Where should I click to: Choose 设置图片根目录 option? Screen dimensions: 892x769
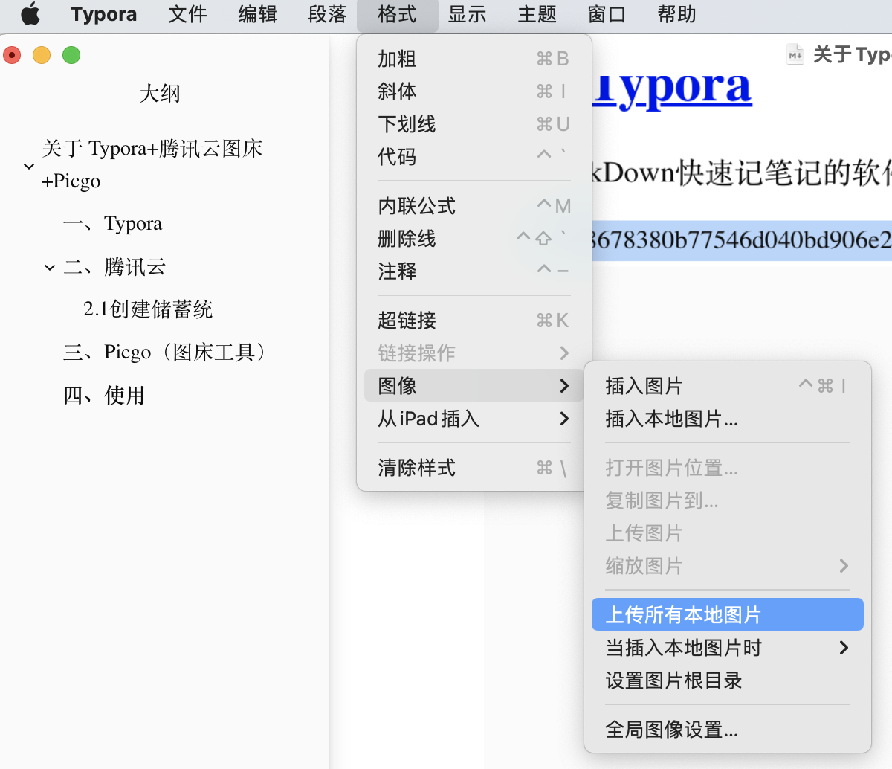coord(727,680)
